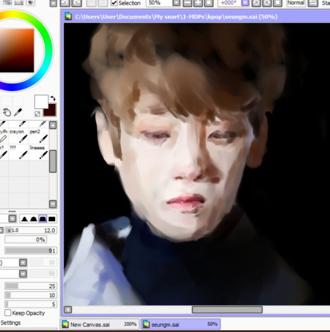Choose the pen2 brush

pyautogui.click(x=38, y=136)
